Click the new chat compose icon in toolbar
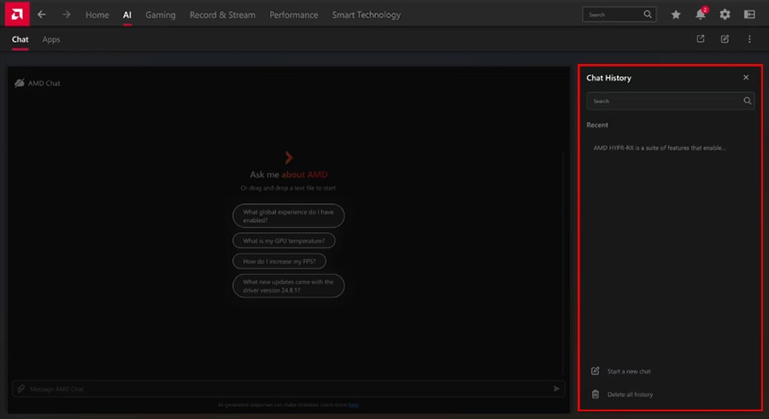769x419 pixels. [x=725, y=38]
